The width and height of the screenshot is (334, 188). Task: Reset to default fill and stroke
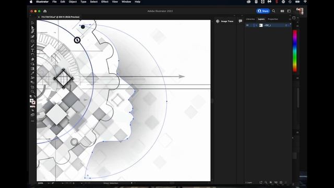[x=31, y=97]
